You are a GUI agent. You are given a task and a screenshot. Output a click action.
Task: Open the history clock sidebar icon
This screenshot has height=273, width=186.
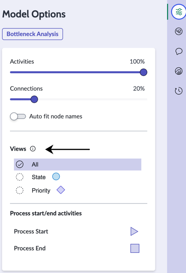[x=179, y=91]
